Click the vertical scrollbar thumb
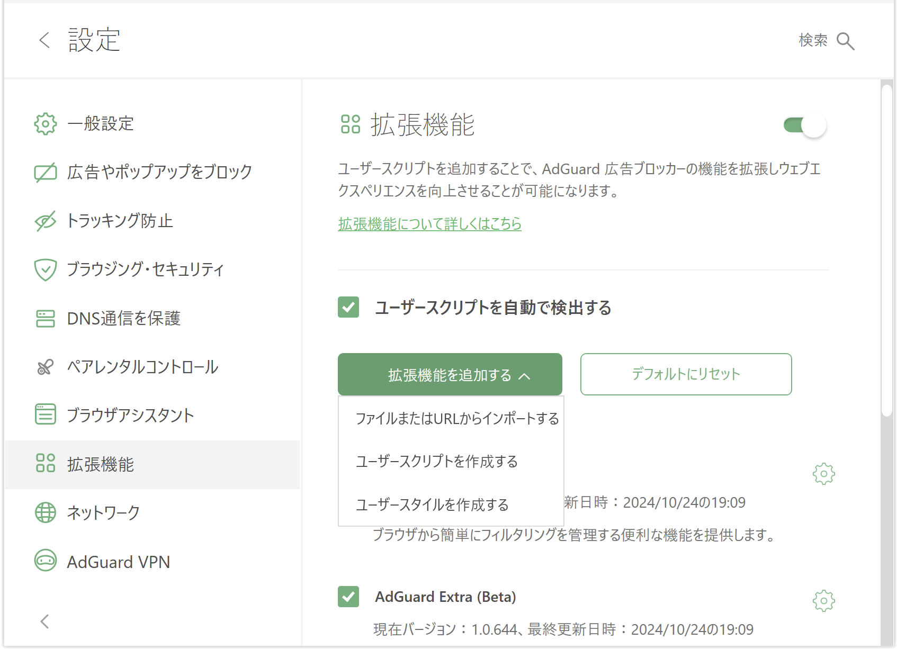The image size is (897, 649). click(887, 251)
